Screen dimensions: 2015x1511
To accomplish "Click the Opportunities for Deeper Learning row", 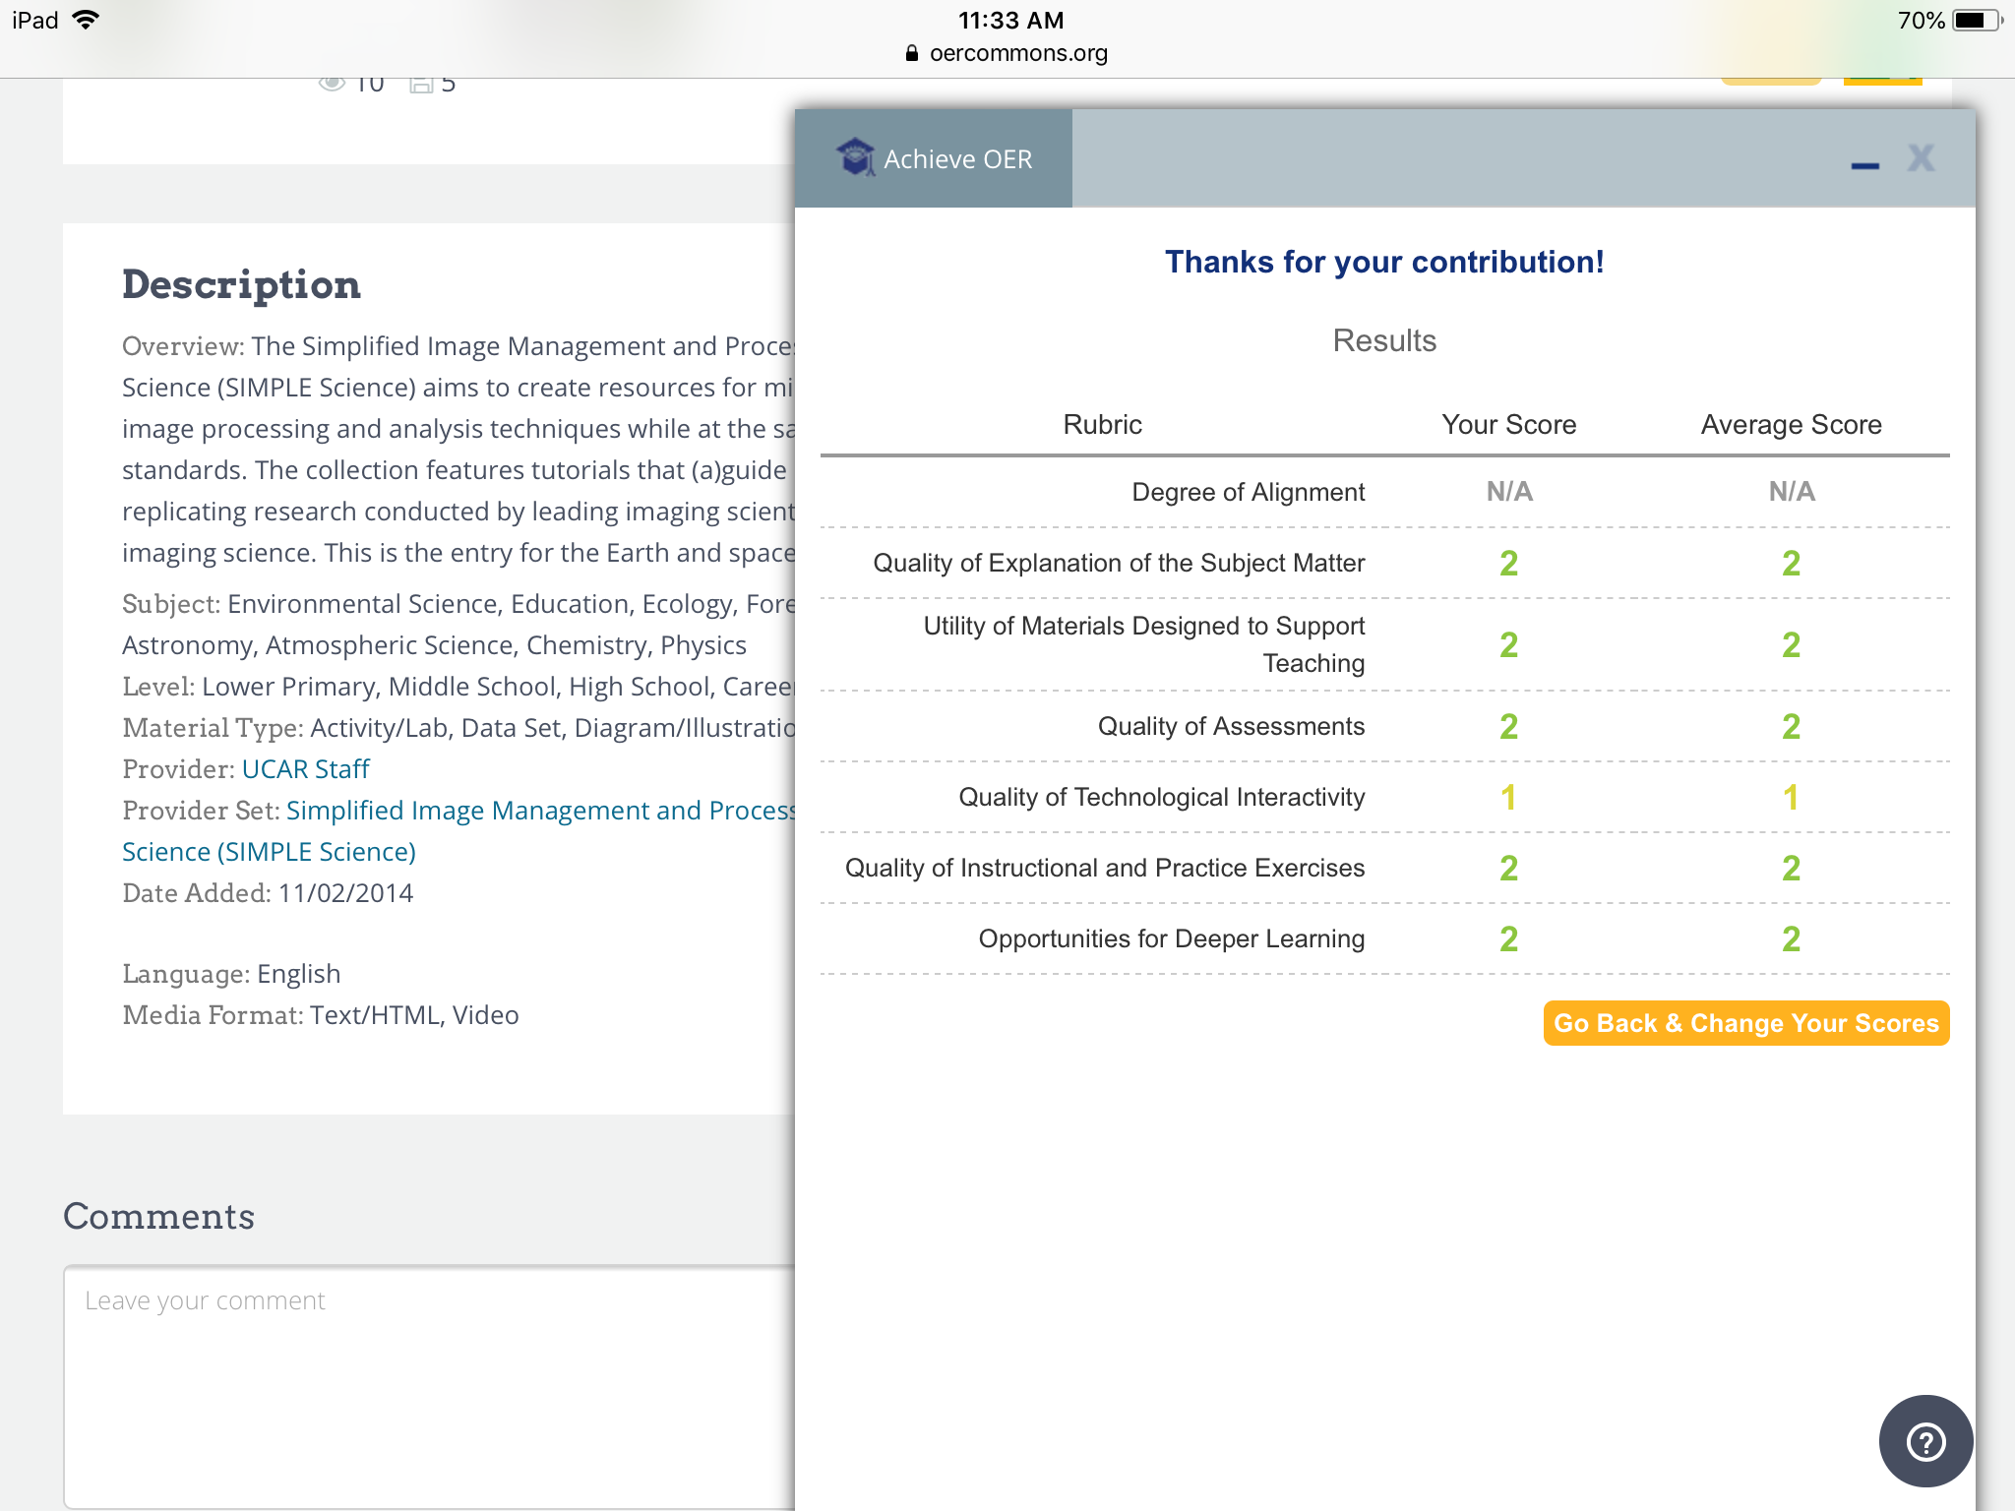I will [1171, 939].
